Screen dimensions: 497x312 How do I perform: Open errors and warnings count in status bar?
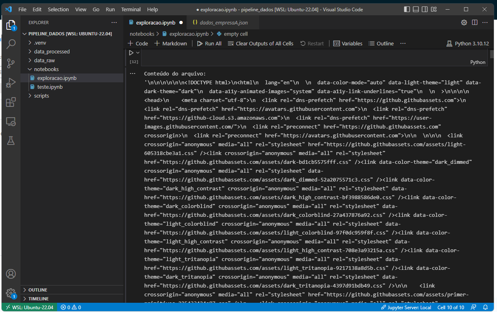pos(71,308)
